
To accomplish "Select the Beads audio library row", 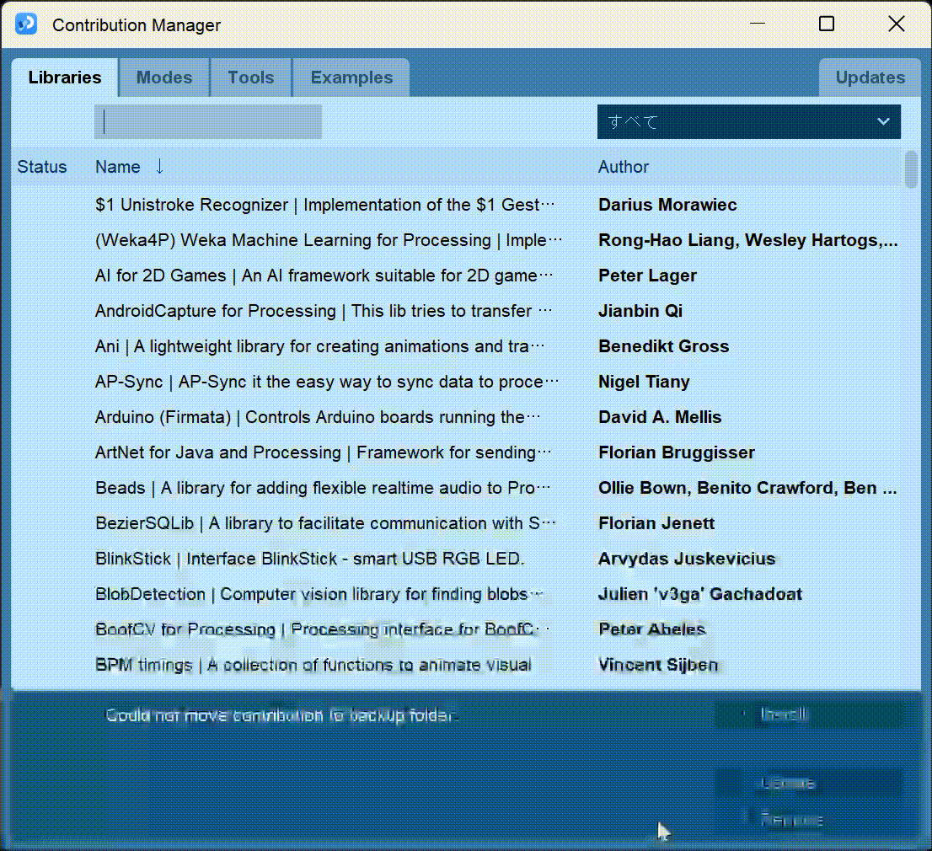I will (x=455, y=487).
